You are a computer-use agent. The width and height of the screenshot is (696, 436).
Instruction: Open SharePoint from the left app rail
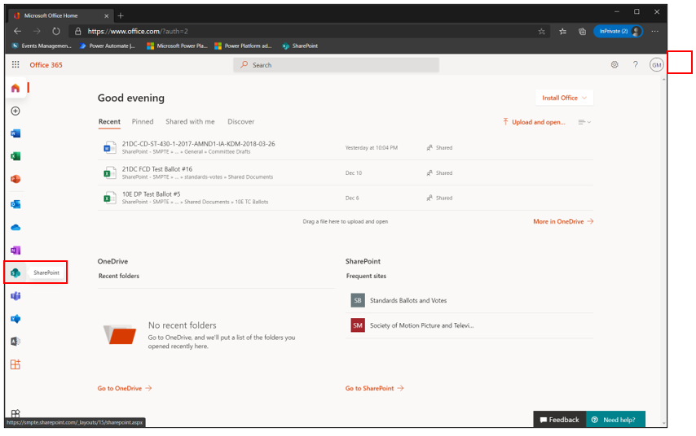15,272
